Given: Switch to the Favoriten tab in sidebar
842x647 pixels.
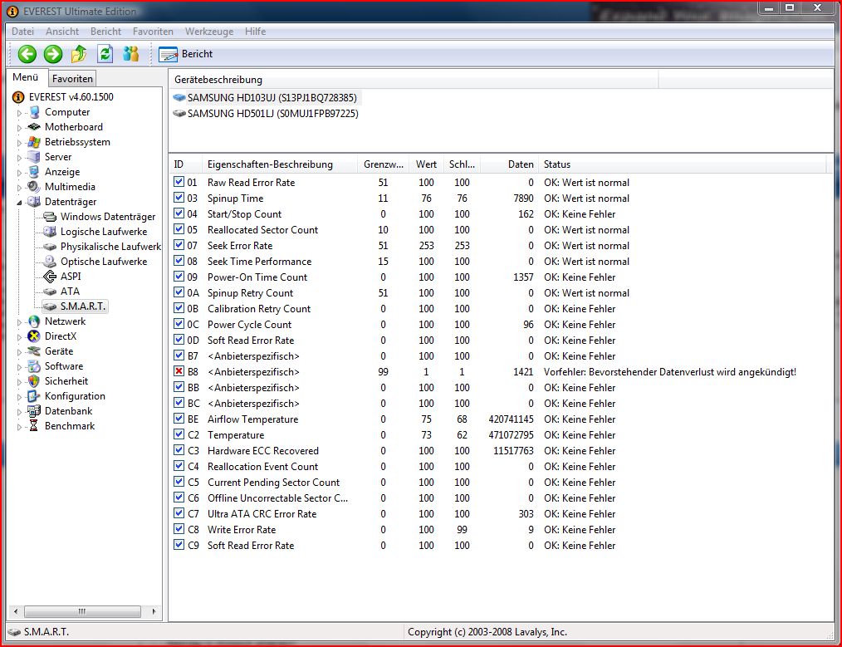Looking at the screenshot, I should click(72, 78).
